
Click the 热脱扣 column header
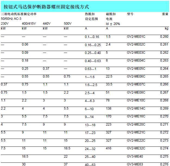(x=90, y=14)
